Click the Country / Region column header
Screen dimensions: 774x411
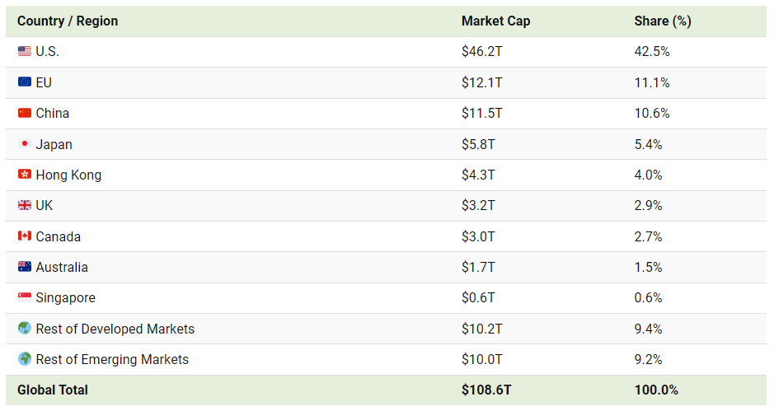coord(68,21)
